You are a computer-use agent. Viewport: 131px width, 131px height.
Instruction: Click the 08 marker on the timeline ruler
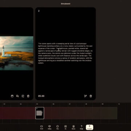pyautogui.click(x=86, y=104)
